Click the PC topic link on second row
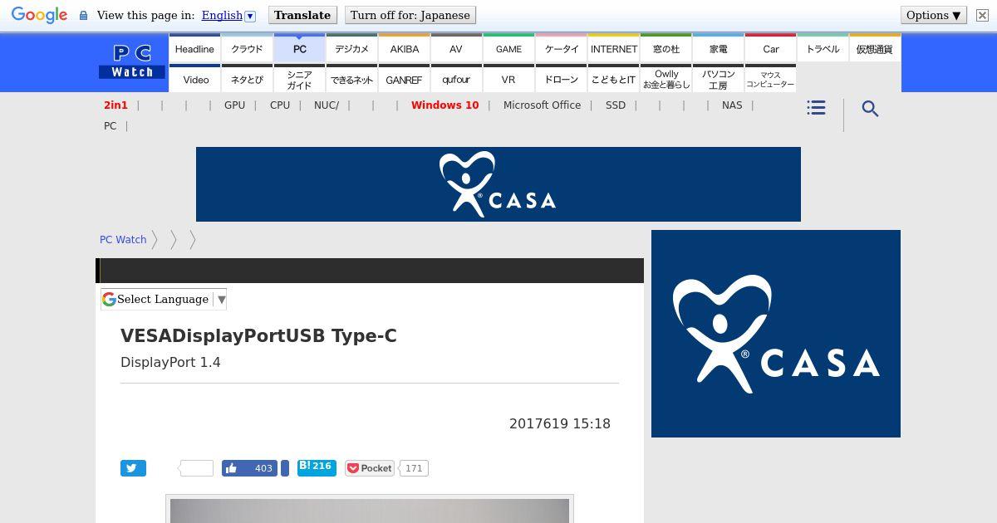 click(x=110, y=125)
